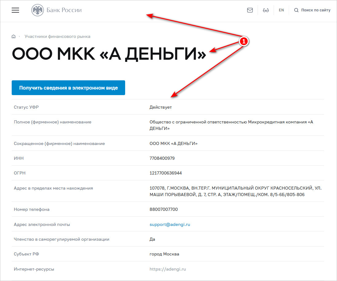Open https://adengi.ru website link
Image resolution: width=337 pixels, height=281 pixels.
click(168, 269)
